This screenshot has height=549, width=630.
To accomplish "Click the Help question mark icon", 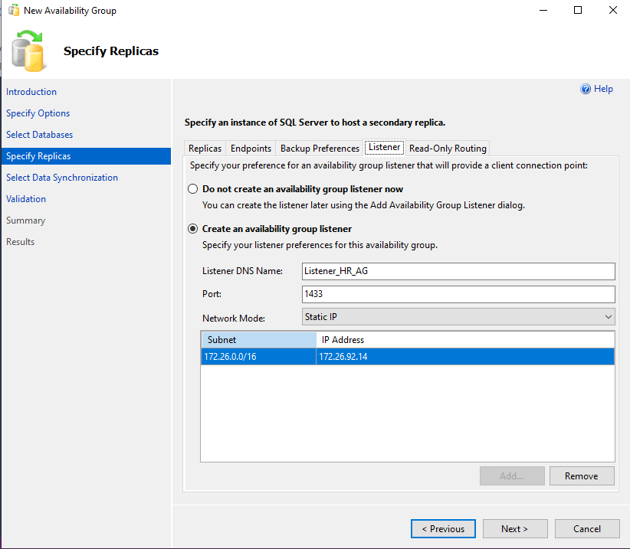I will click(586, 90).
